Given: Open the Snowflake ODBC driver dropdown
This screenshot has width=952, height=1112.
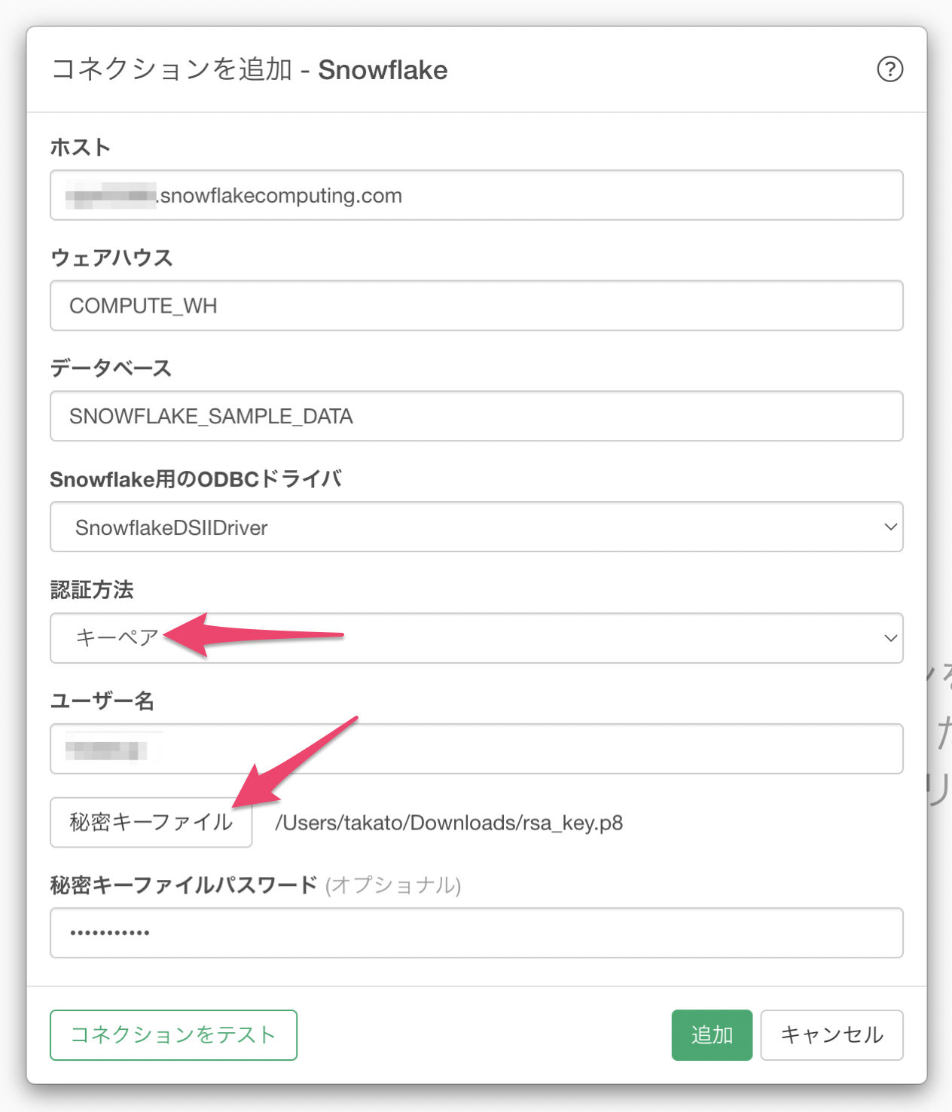Looking at the screenshot, I should pyautogui.click(x=476, y=527).
